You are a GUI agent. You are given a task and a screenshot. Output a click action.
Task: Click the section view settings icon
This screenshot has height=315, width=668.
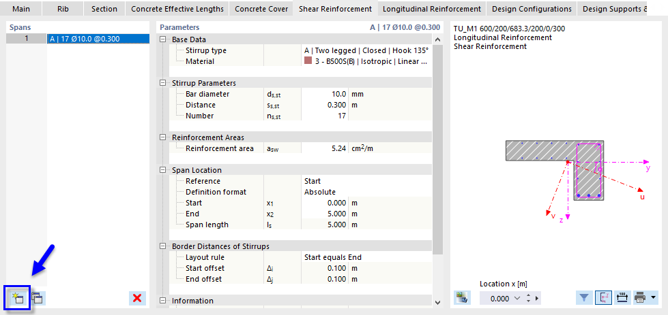(x=462, y=297)
